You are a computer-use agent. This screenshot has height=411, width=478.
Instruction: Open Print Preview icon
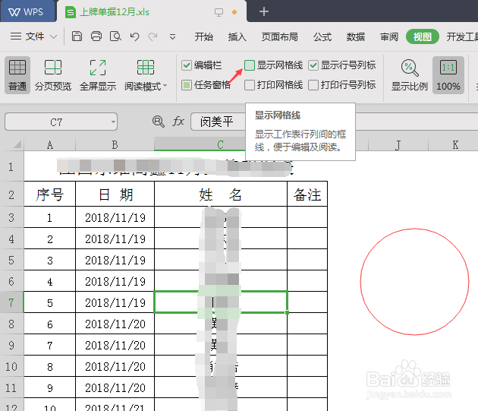[115, 36]
